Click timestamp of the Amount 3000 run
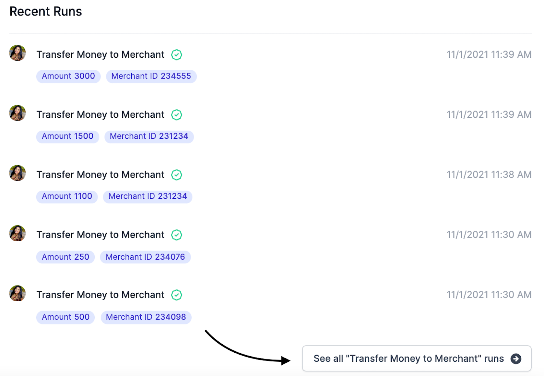544x376 pixels. 489,54
